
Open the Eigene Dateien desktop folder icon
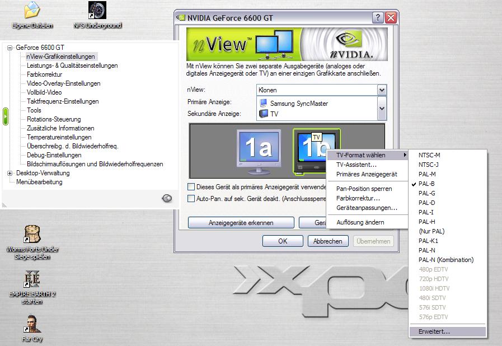[x=32, y=10]
